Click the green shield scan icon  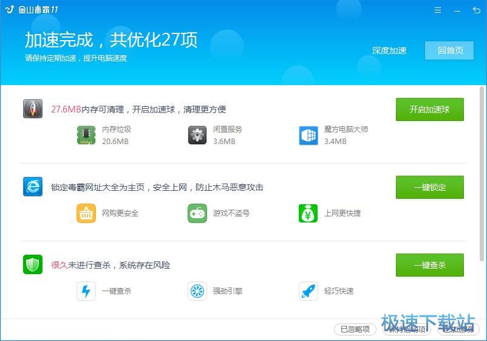point(33,264)
